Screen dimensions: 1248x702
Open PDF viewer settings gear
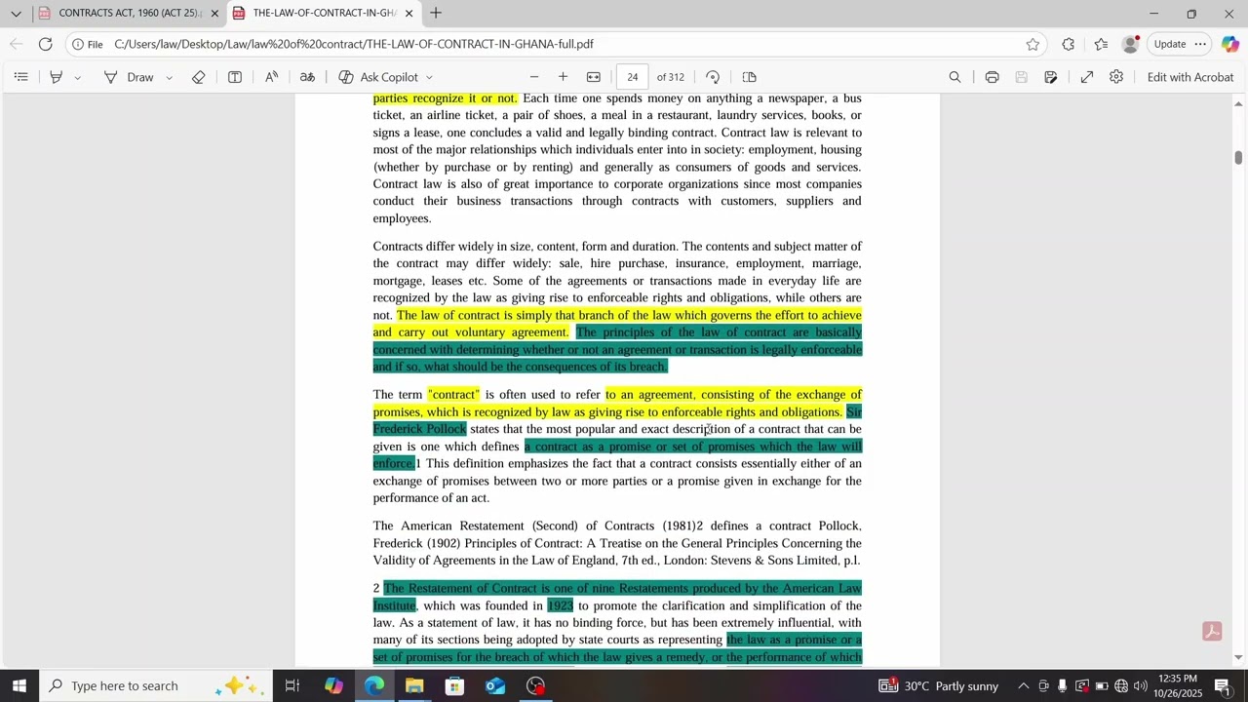click(1116, 77)
